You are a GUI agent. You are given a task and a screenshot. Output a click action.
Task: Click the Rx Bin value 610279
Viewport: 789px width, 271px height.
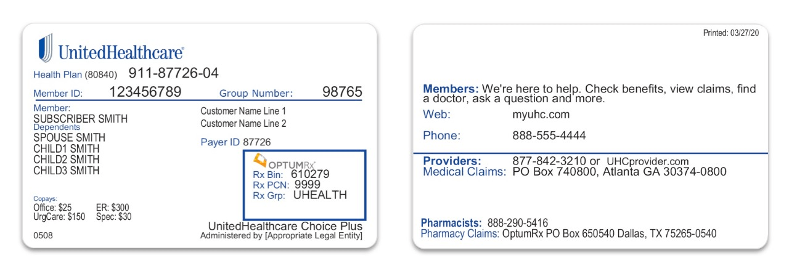point(310,174)
